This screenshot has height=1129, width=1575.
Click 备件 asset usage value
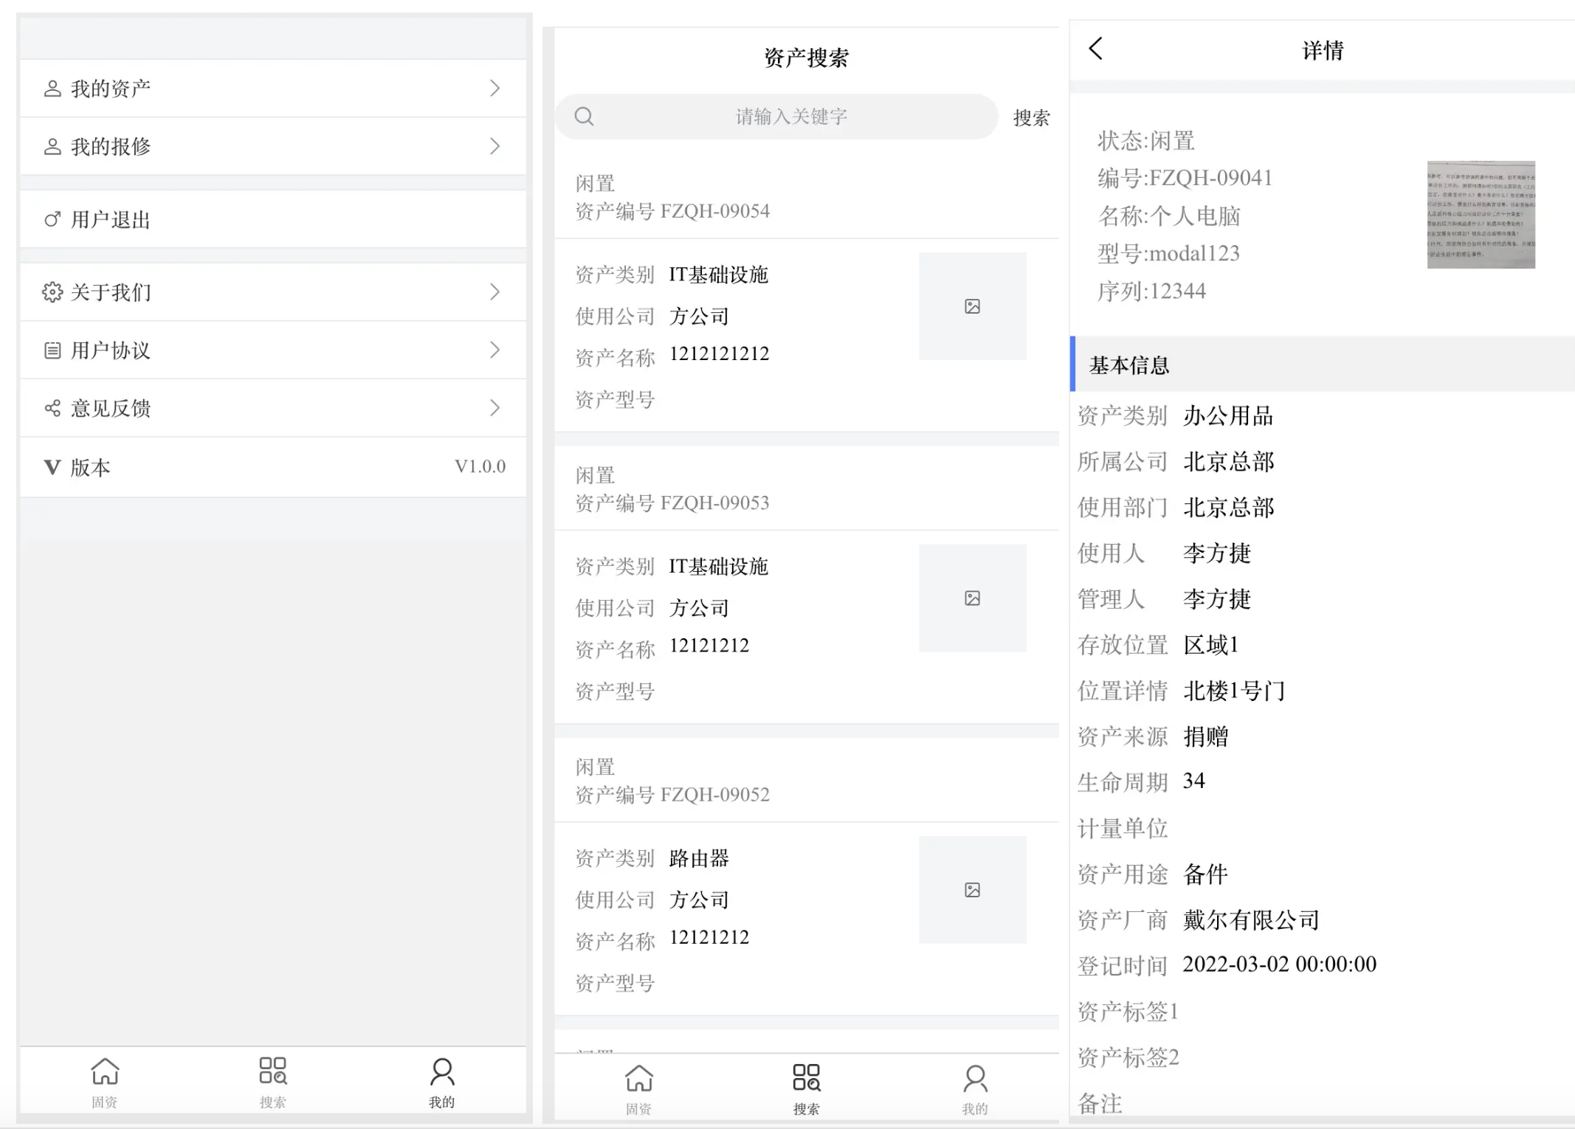pyautogui.click(x=1206, y=874)
